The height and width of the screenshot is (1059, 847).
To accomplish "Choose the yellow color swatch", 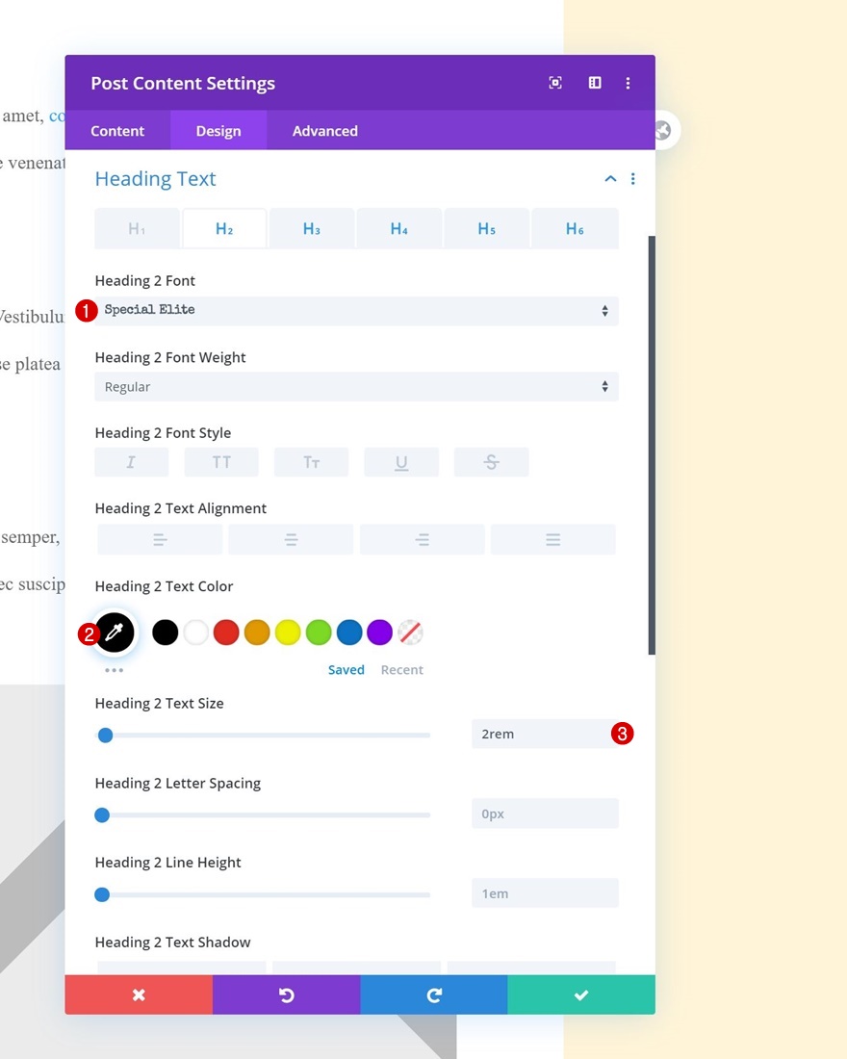I will coord(288,633).
